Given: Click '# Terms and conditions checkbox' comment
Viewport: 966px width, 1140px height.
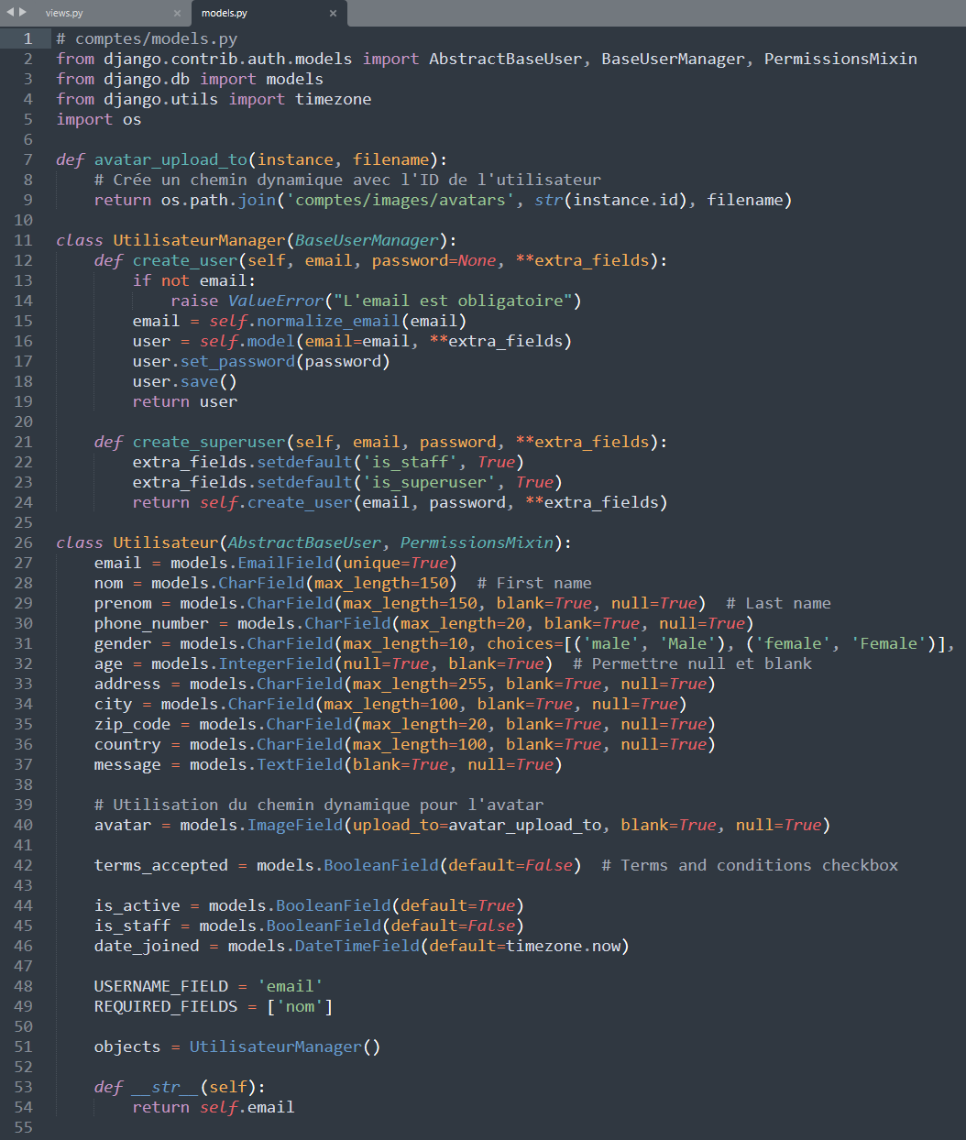Looking at the screenshot, I should 750,865.
